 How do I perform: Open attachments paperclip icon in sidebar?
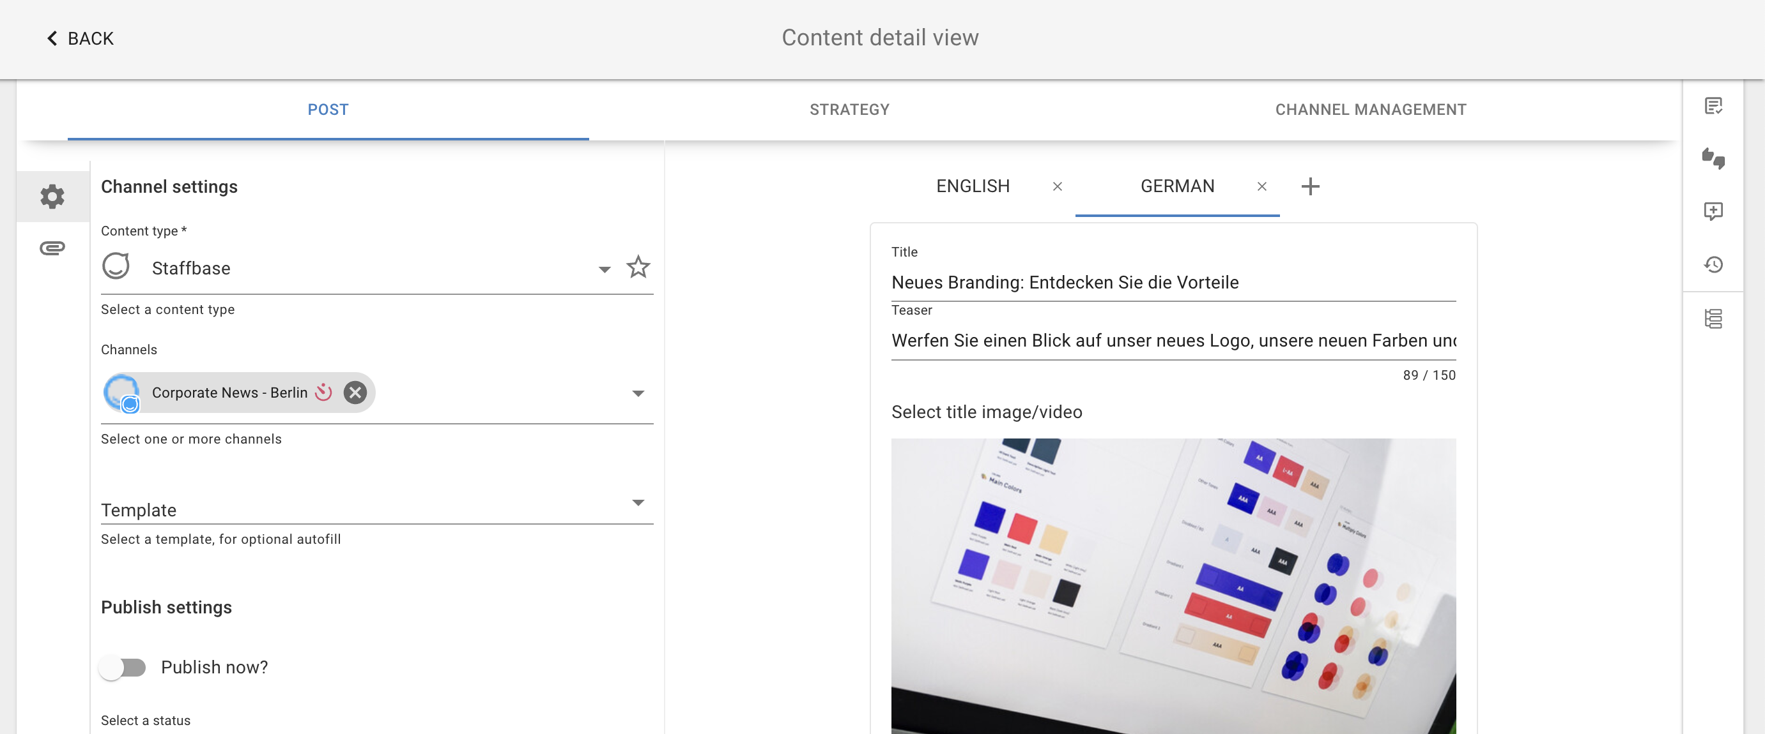pos(52,248)
